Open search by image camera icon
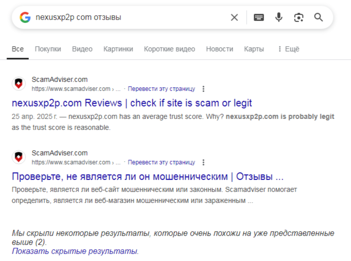This screenshot has width=351, height=261. point(299,17)
